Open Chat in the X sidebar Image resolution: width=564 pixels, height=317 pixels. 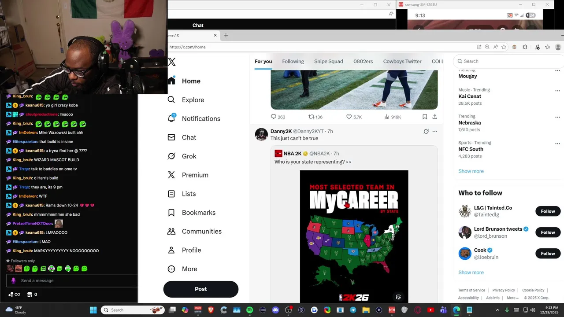tap(182, 137)
